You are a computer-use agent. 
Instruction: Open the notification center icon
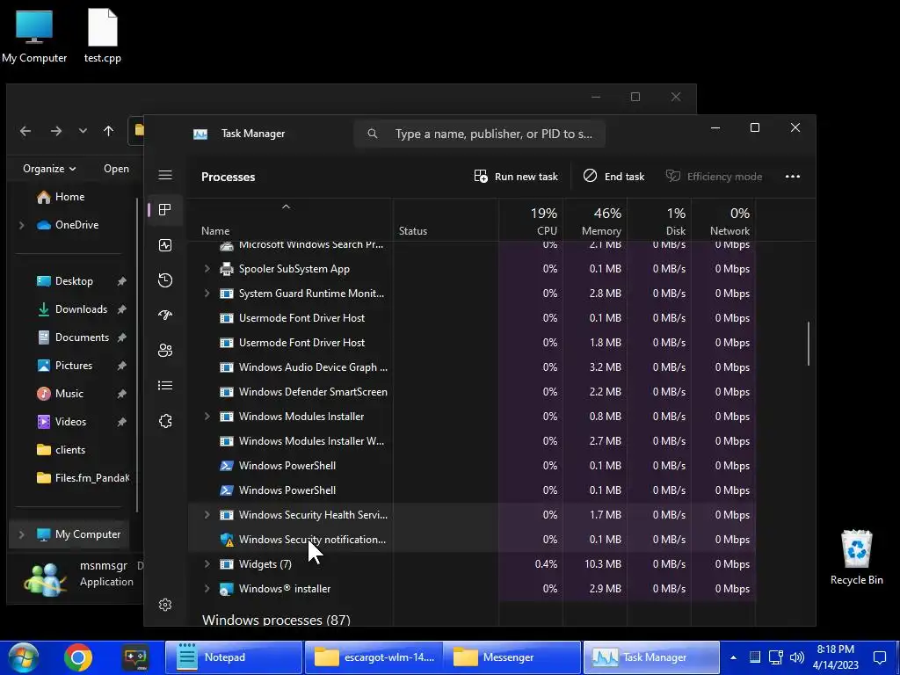coord(879,657)
